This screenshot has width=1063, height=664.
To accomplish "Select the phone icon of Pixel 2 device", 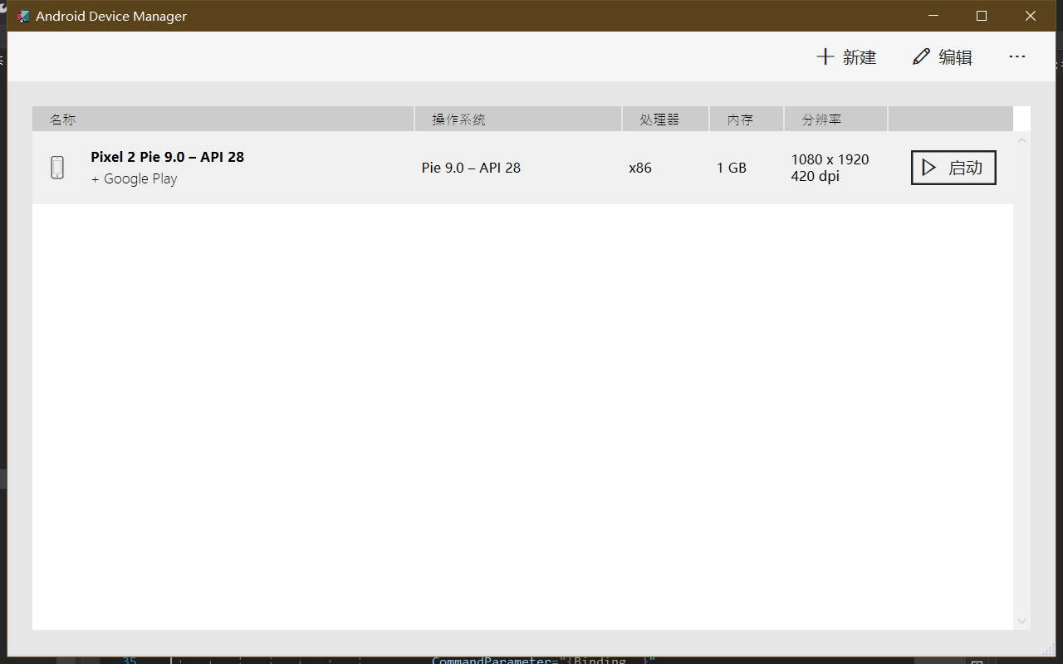I will 57,168.
